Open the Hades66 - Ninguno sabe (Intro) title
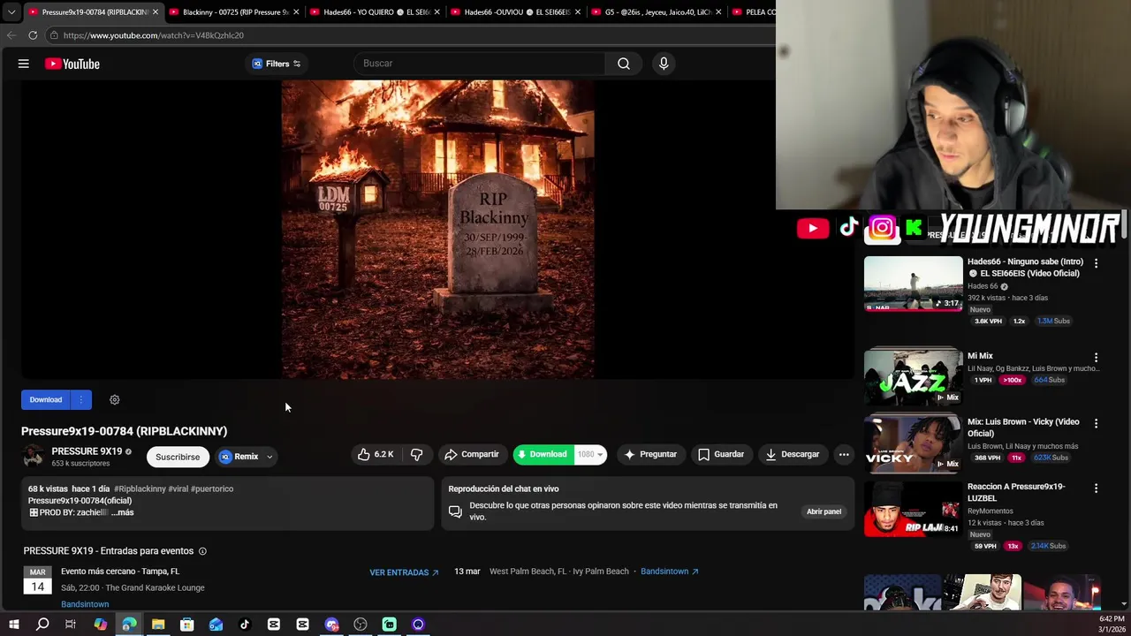This screenshot has width=1131, height=636. tap(1025, 268)
